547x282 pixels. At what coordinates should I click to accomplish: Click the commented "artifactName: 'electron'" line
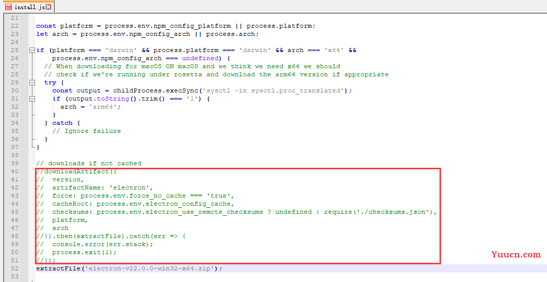[x=95, y=188]
